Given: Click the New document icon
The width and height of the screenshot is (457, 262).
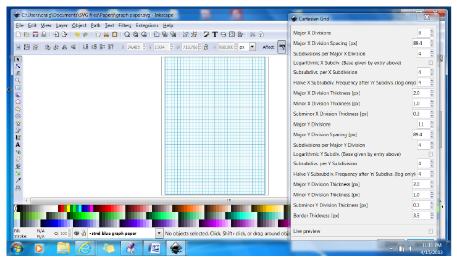Looking at the screenshot, I should [x=19, y=35].
